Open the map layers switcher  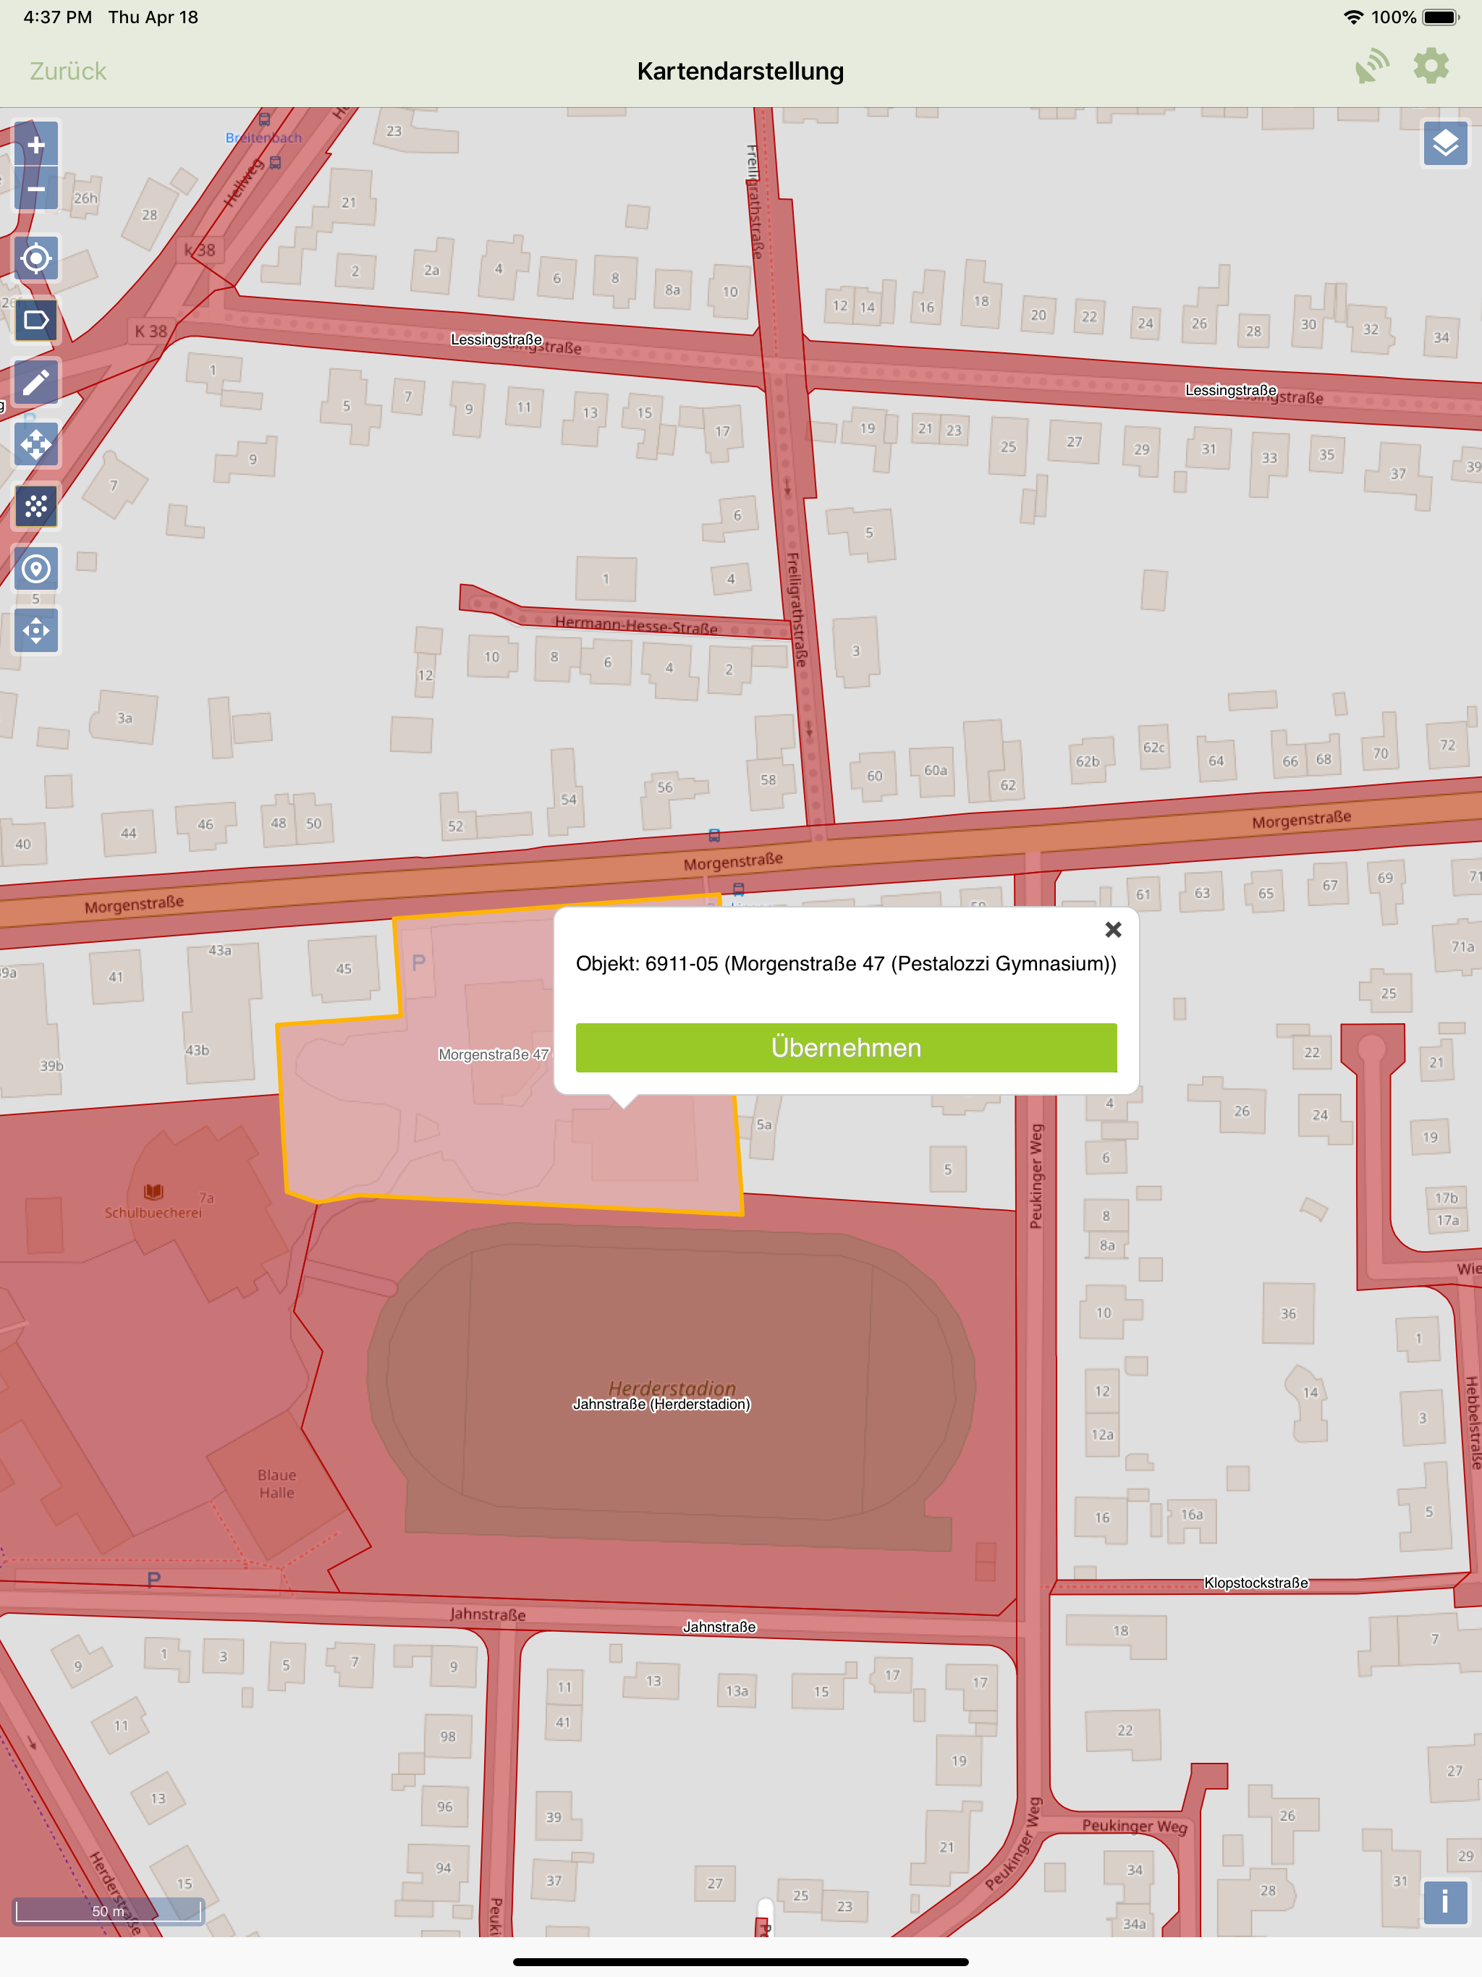(1445, 144)
